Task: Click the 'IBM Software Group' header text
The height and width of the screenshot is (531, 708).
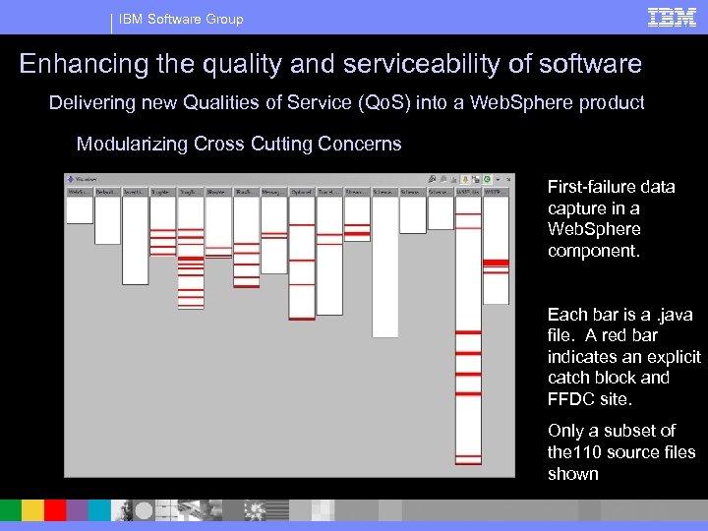Action: coord(181,19)
